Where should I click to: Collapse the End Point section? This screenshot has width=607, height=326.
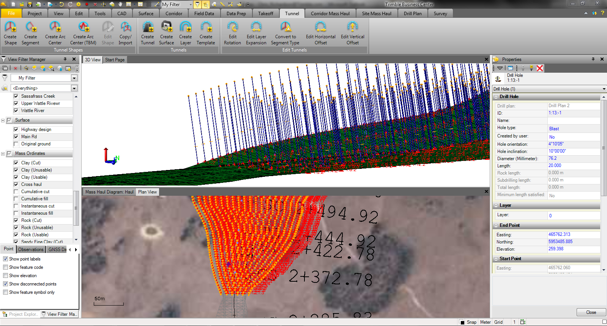pos(496,226)
